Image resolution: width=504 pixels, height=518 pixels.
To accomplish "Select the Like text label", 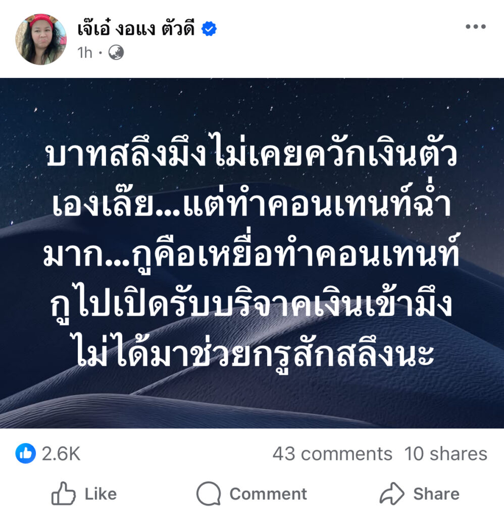I will (100, 494).
